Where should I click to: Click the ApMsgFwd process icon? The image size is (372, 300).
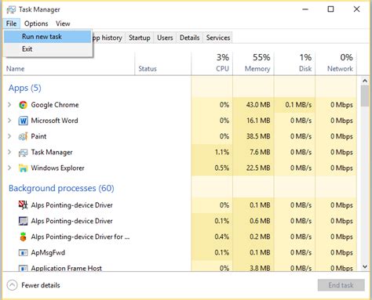tap(23, 253)
